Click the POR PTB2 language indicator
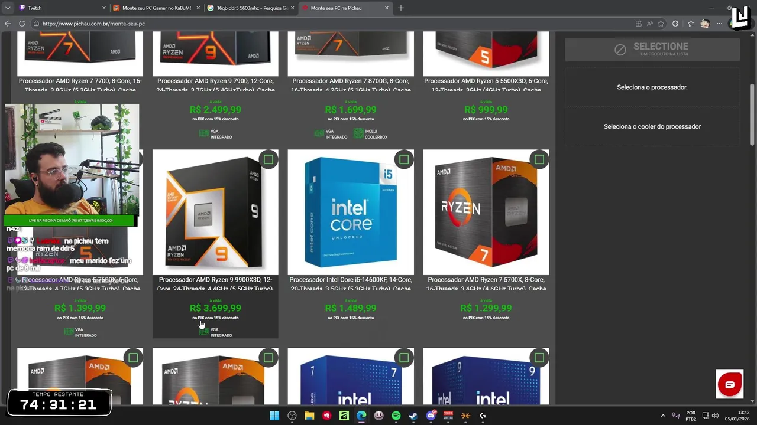This screenshot has width=757, height=425. click(691, 416)
